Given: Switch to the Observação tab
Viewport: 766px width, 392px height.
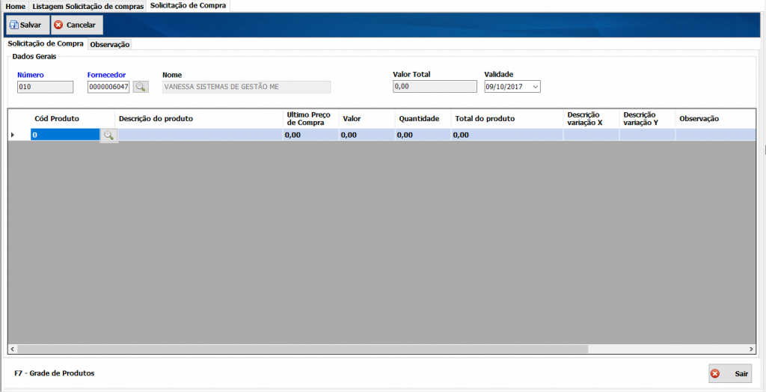Looking at the screenshot, I should [110, 45].
